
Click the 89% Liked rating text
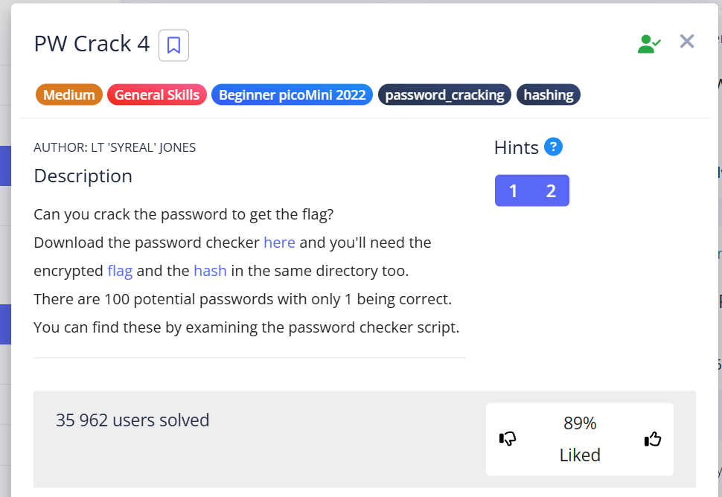click(580, 439)
